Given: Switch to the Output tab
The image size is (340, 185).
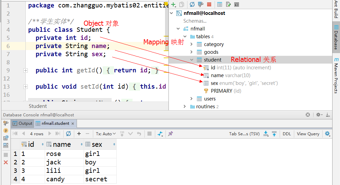Looking at the screenshot, I should [23, 123].
